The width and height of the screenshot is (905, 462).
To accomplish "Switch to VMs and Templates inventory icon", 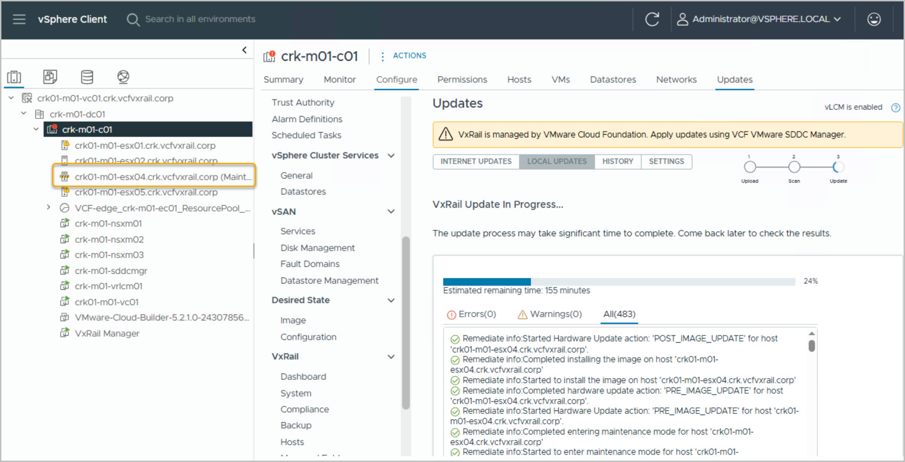I will click(x=50, y=77).
